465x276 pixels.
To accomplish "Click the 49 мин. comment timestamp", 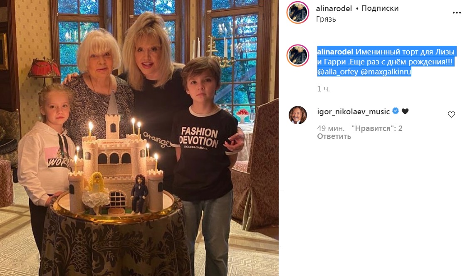I will coord(331,128).
